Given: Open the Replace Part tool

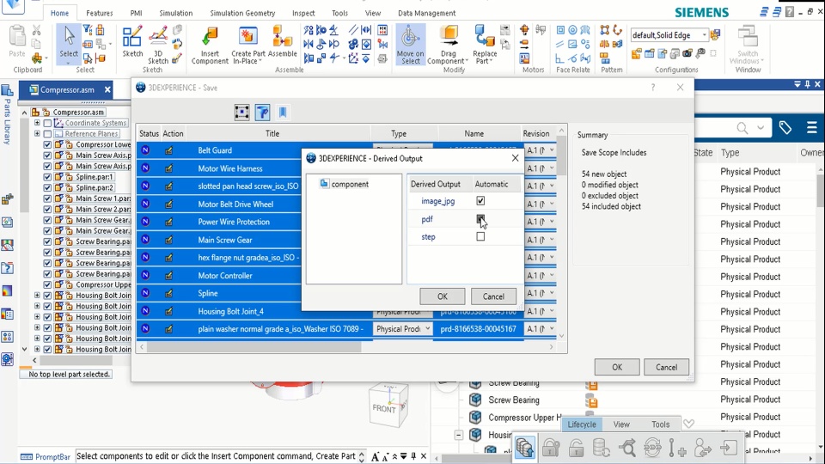Looking at the screenshot, I should [x=485, y=46].
